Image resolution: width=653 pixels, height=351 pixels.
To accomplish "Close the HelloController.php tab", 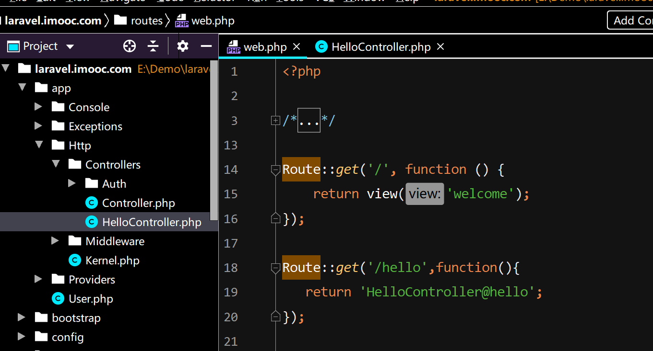I will tap(440, 46).
